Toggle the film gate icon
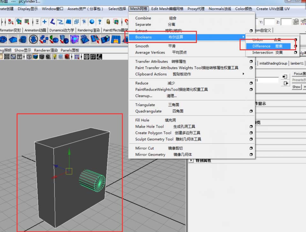The width and height of the screenshot is (306, 232). point(13,57)
